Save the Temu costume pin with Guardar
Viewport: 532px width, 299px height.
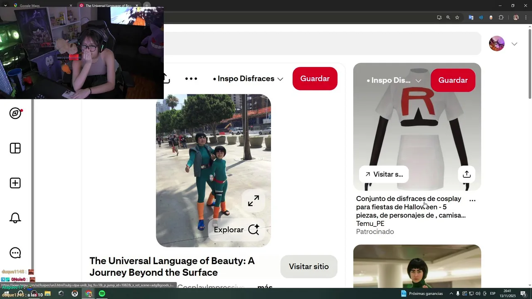pos(453,80)
